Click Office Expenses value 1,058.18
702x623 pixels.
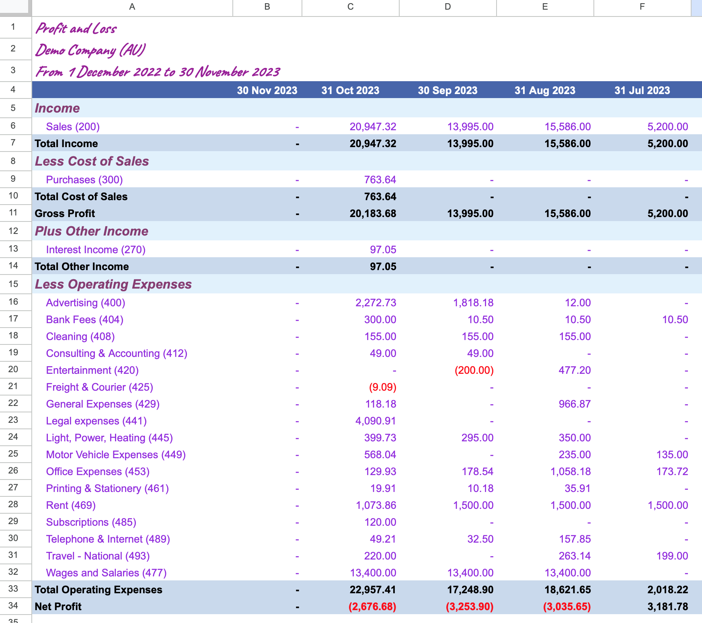[x=570, y=471]
